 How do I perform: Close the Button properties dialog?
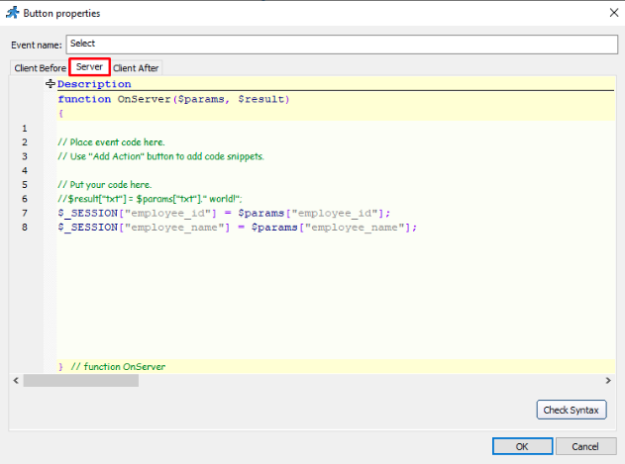[607, 13]
